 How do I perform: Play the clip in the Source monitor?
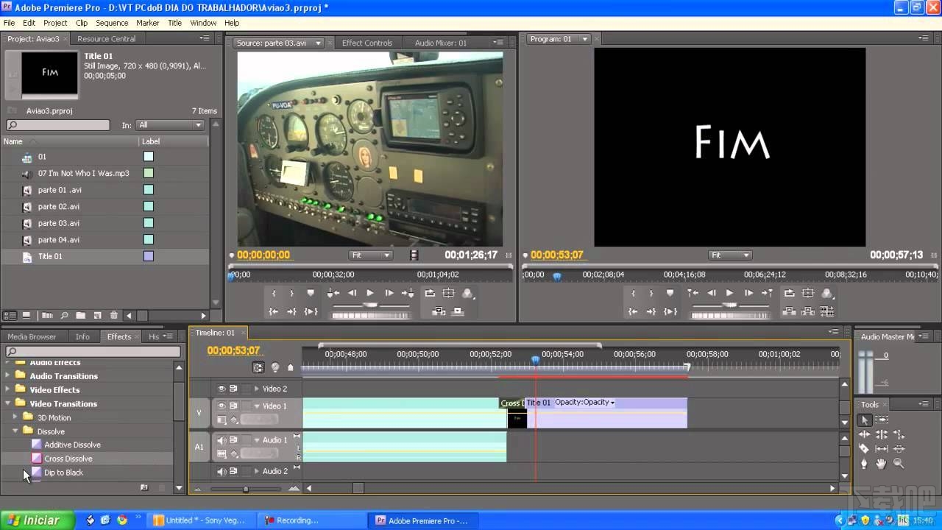tap(369, 293)
